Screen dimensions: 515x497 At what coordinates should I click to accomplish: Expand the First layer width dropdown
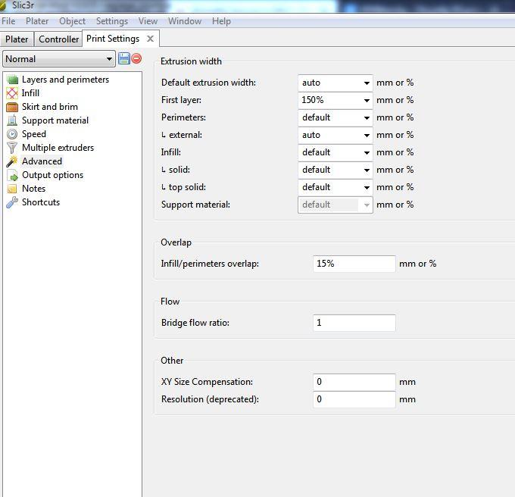pos(367,101)
